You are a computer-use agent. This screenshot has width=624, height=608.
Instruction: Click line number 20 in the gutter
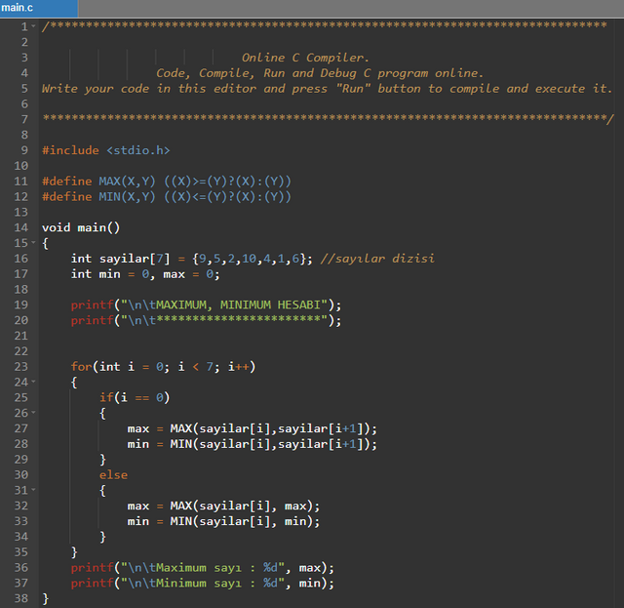click(x=19, y=320)
